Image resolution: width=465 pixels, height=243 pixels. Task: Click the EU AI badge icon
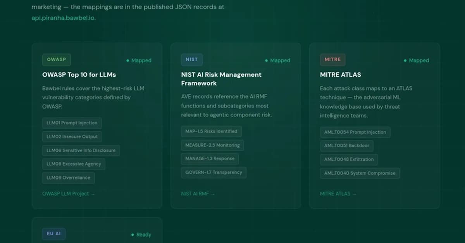[54, 233]
